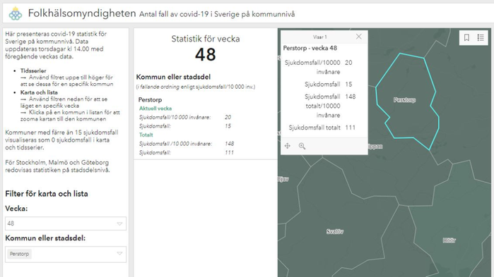Click the 'Totalt' heading in list
This screenshot has height=277, width=494.
[x=146, y=135]
